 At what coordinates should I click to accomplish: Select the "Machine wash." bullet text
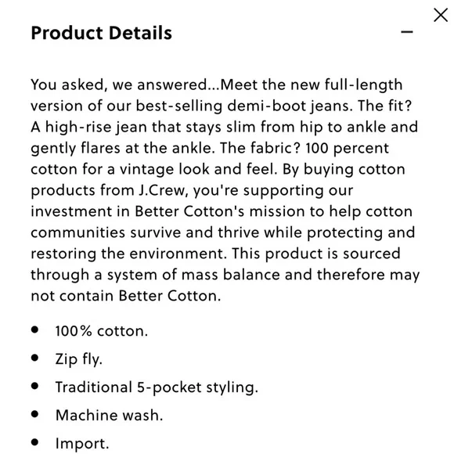tap(109, 415)
